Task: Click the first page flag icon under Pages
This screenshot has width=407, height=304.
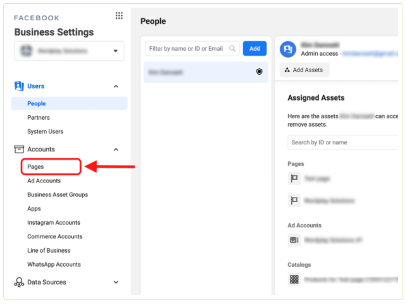Action: (x=294, y=179)
